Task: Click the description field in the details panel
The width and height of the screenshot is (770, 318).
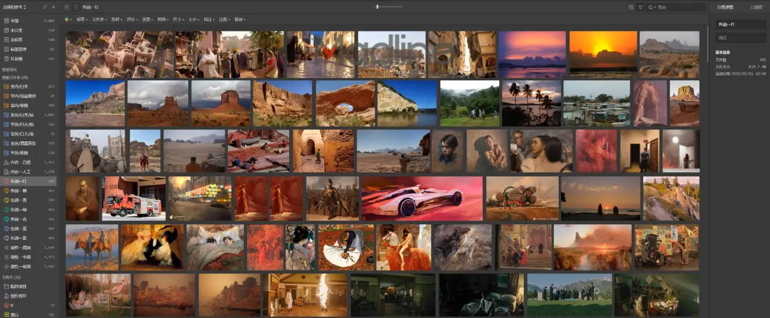Action: (741, 38)
